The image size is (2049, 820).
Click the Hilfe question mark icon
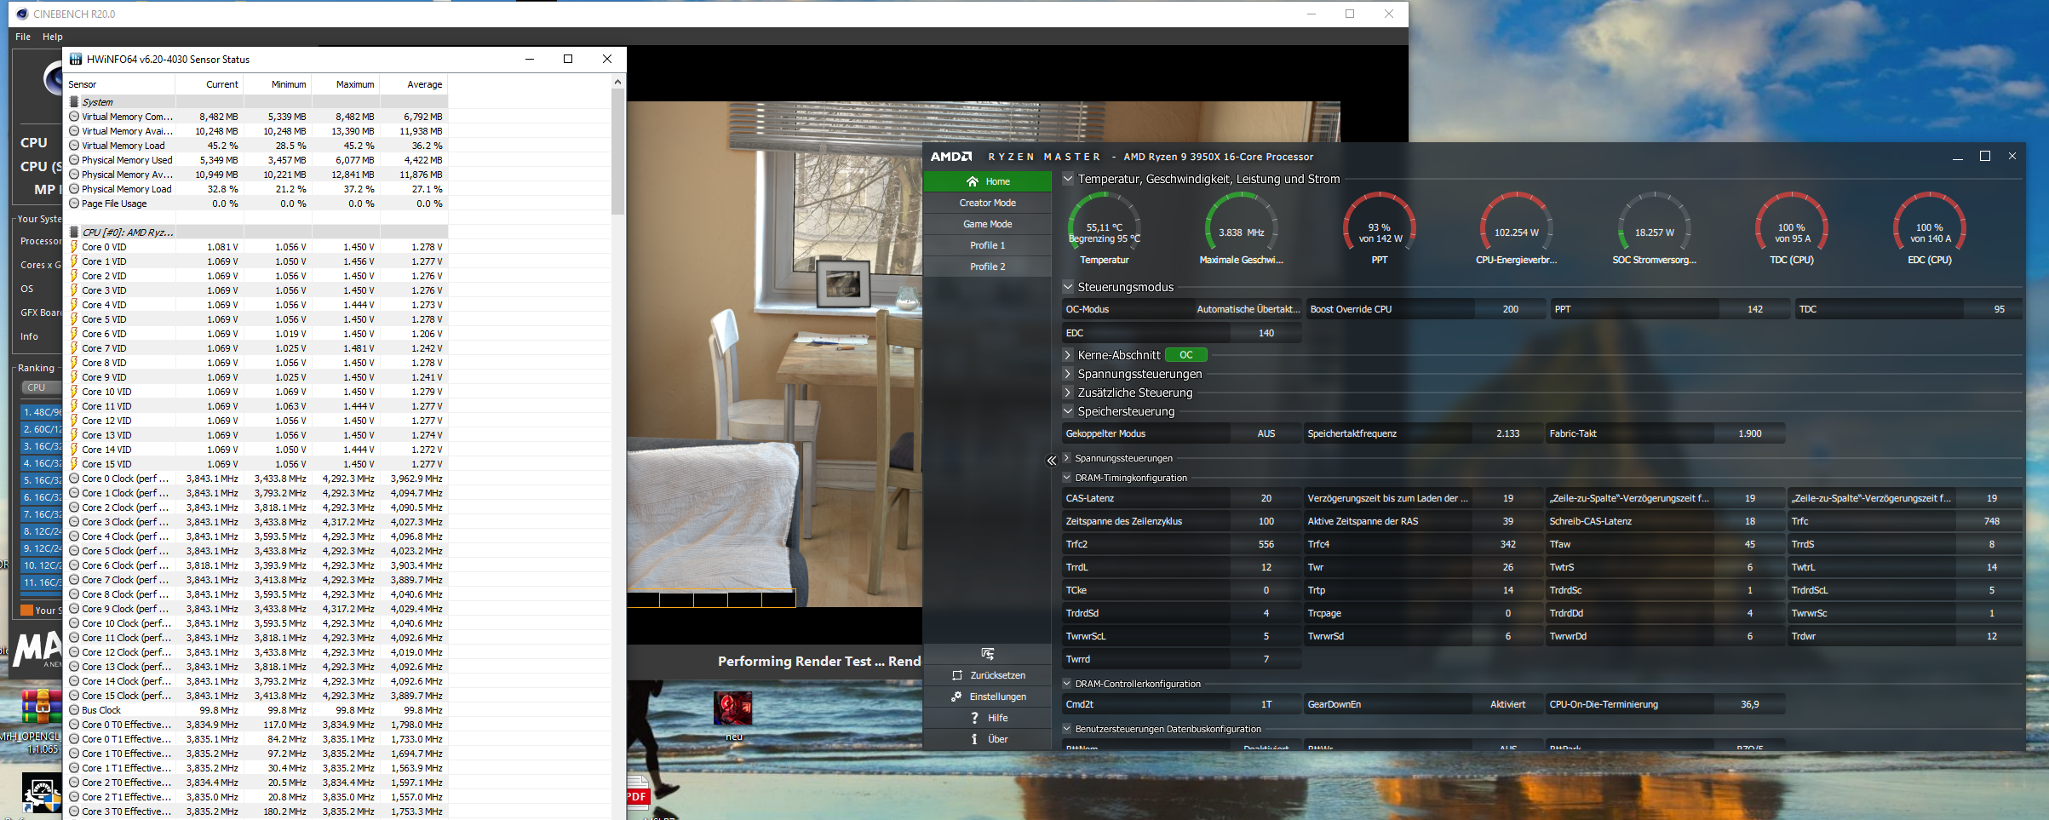click(x=974, y=718)
